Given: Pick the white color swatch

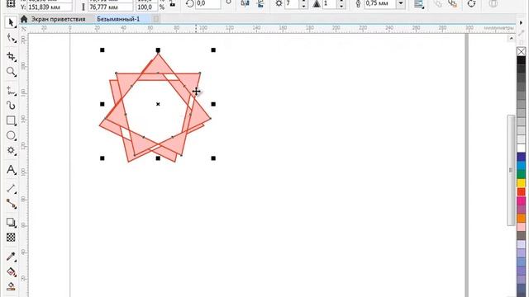Looking at the screenshot, I should click(522, 148).
